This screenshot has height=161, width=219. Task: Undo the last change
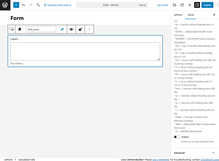point(24,5)
